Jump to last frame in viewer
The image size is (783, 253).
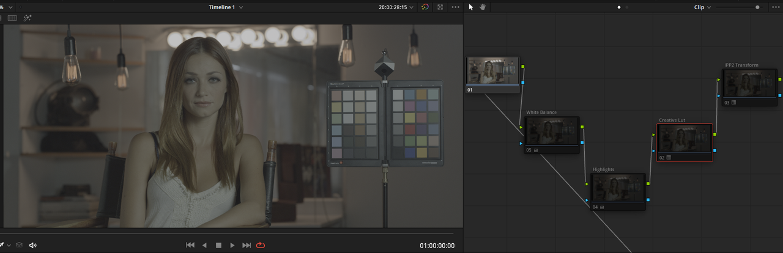pyautogui.click(x=247, y=245)
